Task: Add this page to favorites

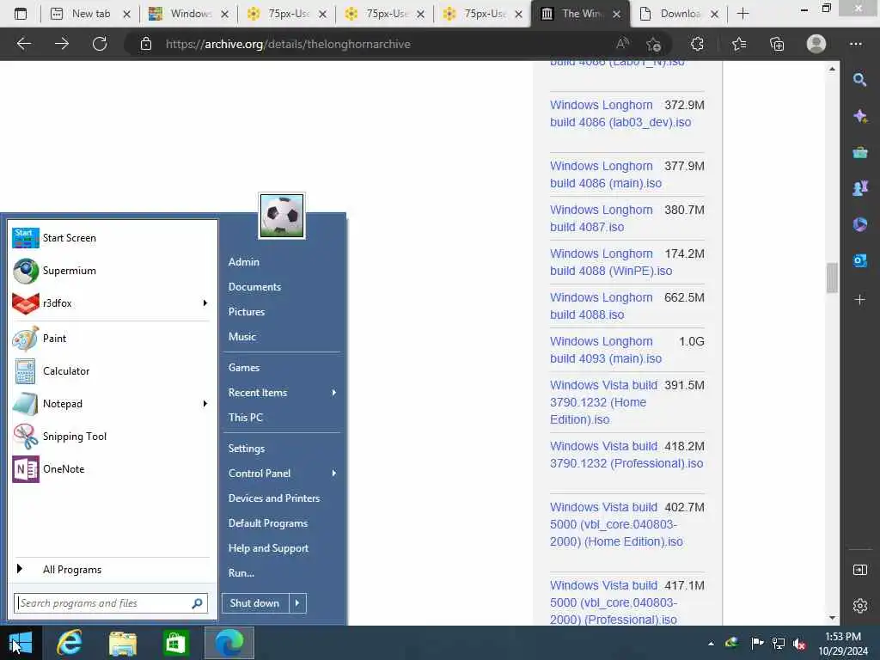Action: 653,44
